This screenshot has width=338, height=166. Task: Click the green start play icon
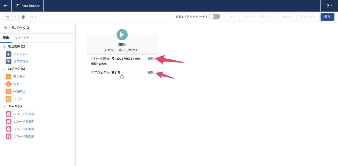[122, 35]
